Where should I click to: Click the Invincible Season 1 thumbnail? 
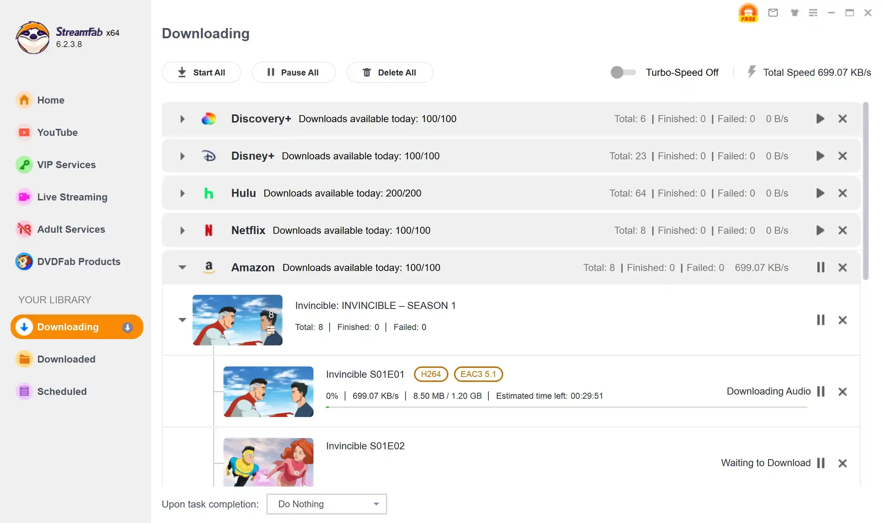pyautogui.click(x=237, y=320)
